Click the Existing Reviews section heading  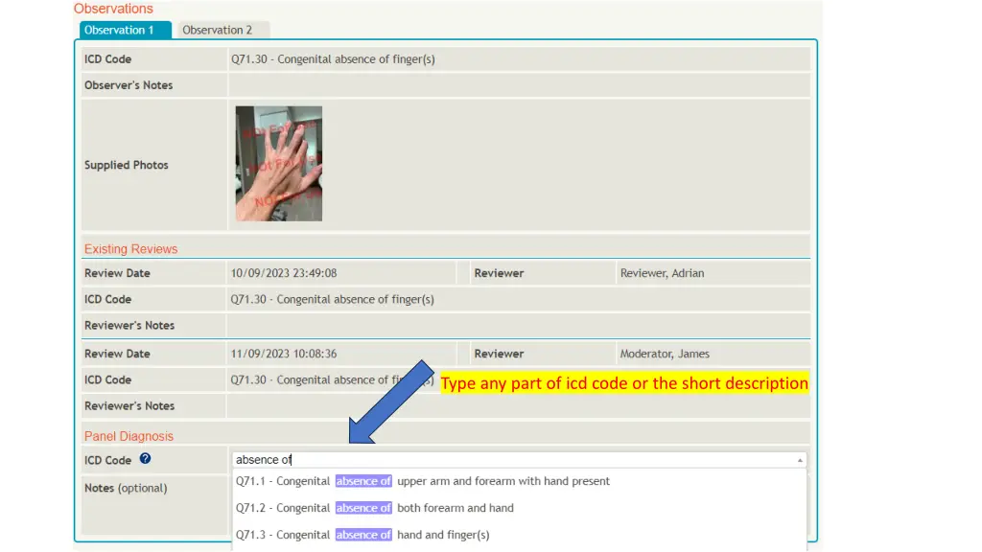[130, 249]
